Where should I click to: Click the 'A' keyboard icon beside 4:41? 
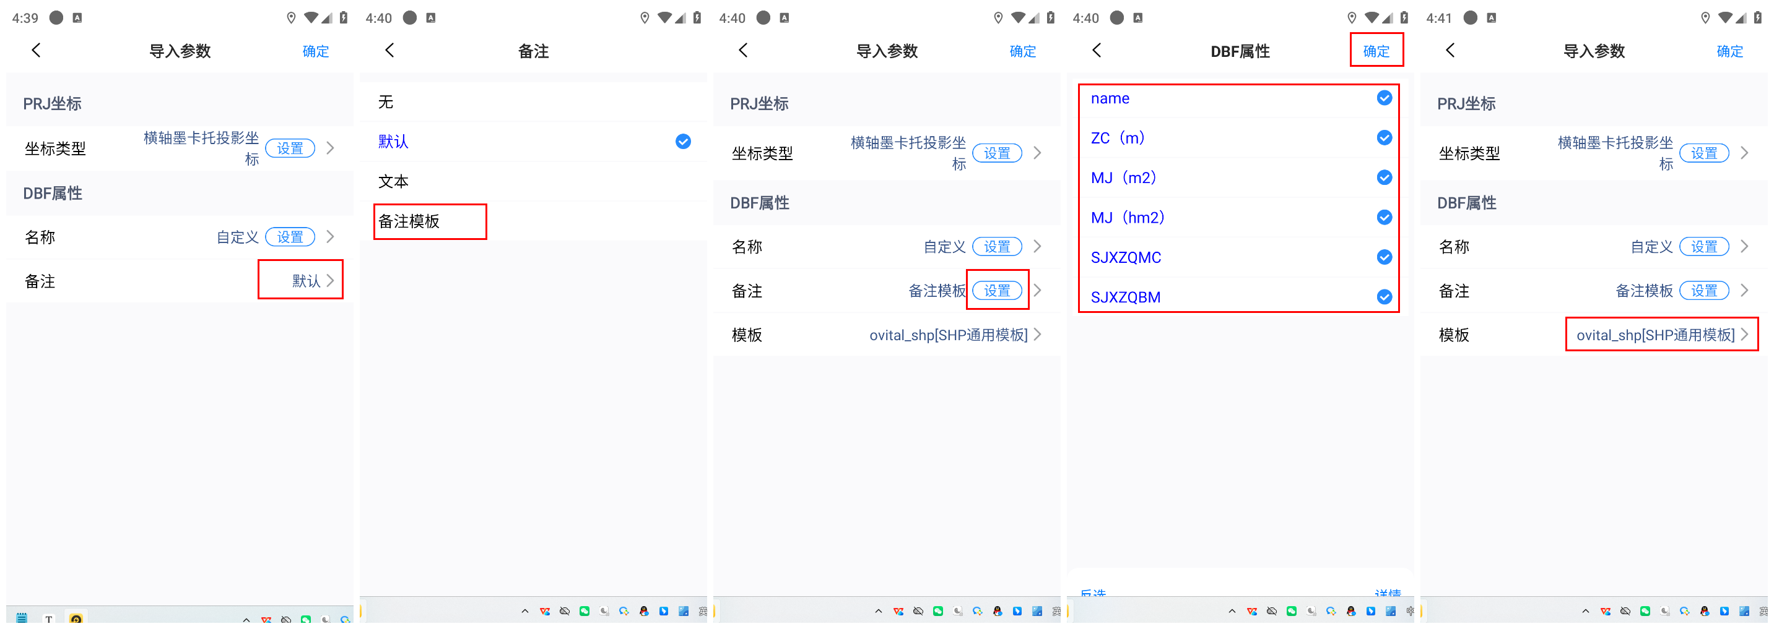(1491, 18)
